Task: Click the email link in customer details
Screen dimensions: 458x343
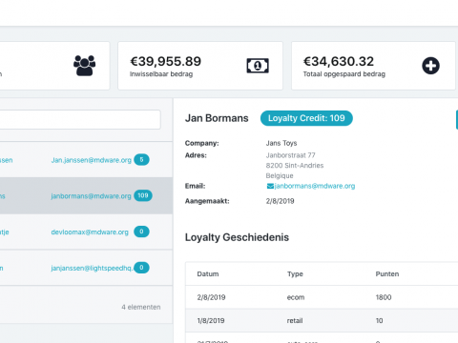Action: (315, 186)
